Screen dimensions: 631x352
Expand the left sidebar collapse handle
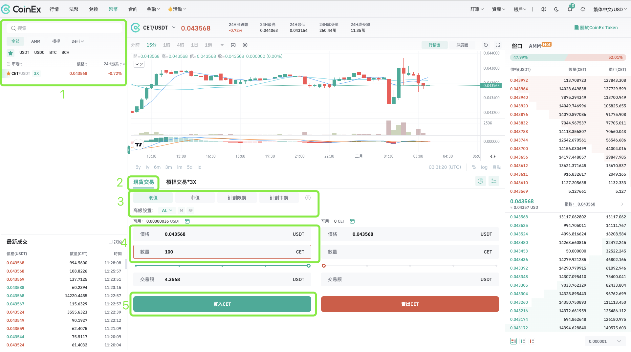pos(129,150)
